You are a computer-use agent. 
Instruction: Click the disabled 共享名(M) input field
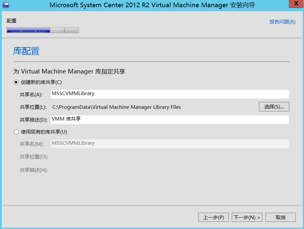point(170,144)
